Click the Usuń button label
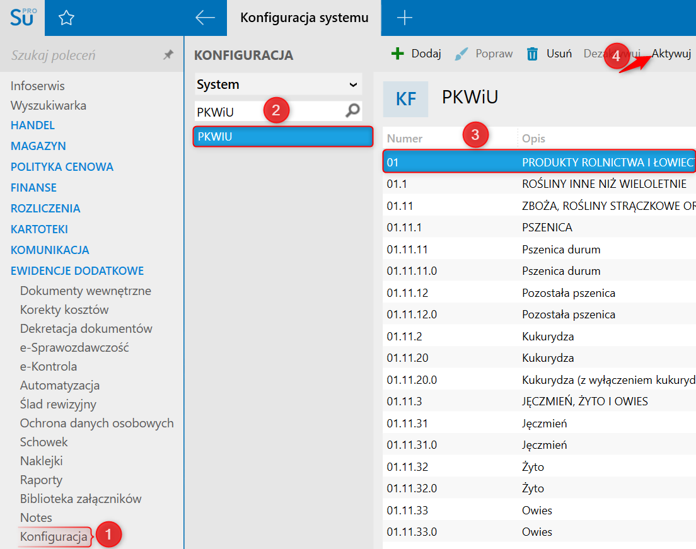Viewport: 696px width, 549px height. pos(559,54)
